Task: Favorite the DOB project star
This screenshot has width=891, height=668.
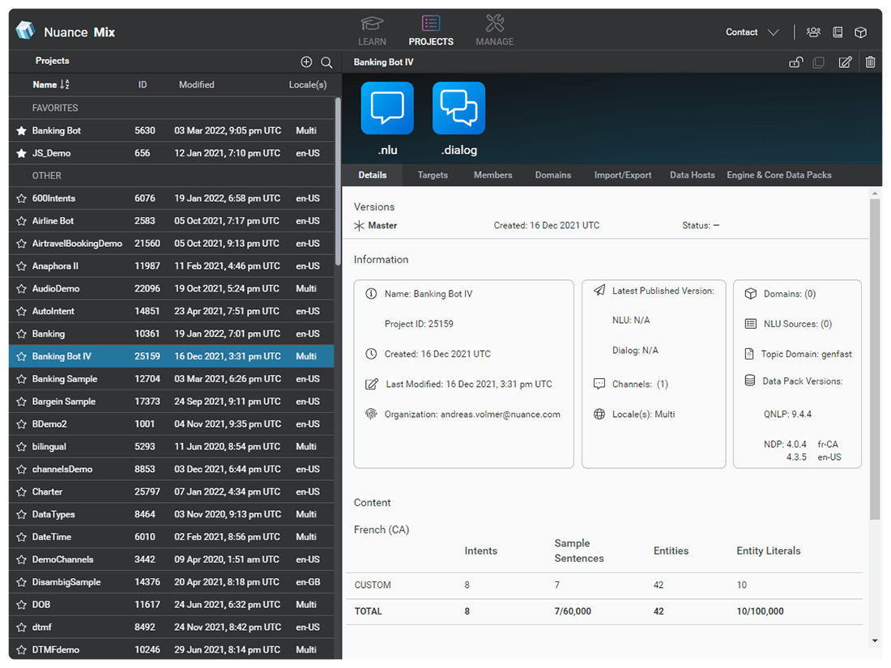Action: 22,604
